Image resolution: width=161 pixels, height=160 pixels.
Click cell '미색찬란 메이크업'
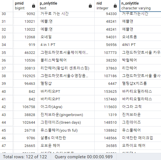(x=140, y=138)
